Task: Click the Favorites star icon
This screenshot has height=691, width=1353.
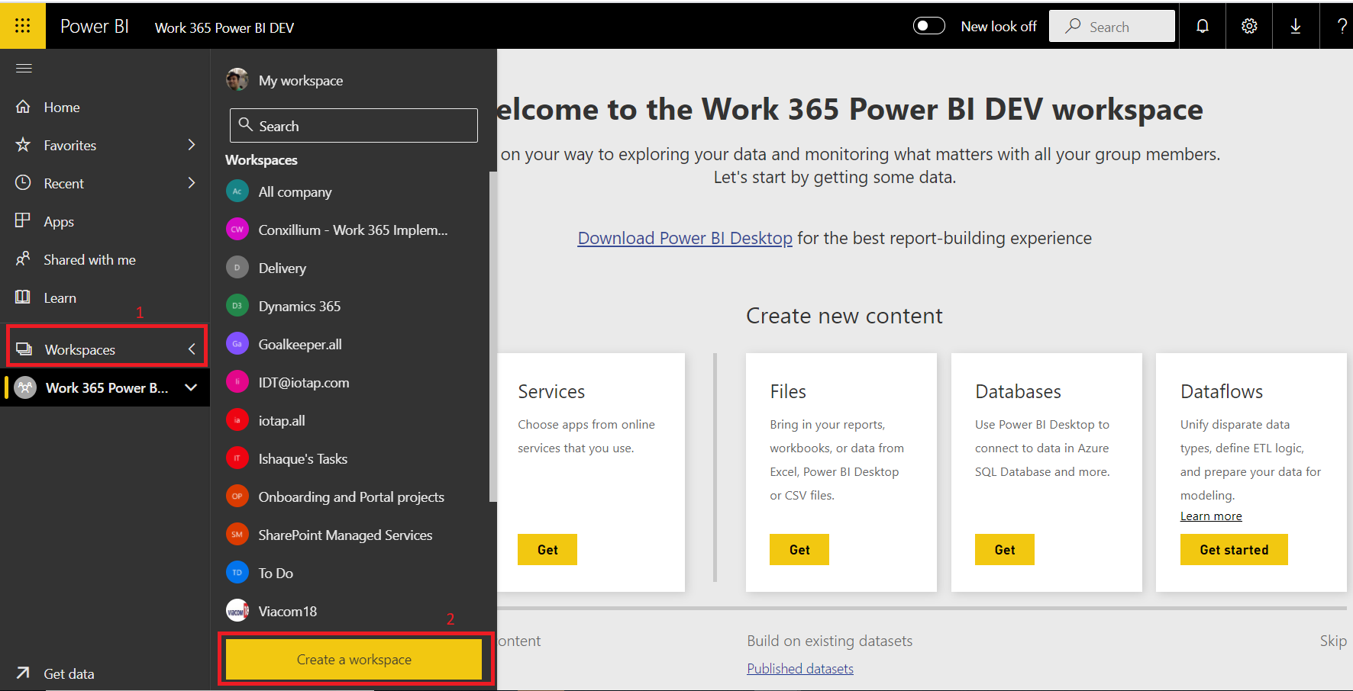Action: click(x=24, y=145)
